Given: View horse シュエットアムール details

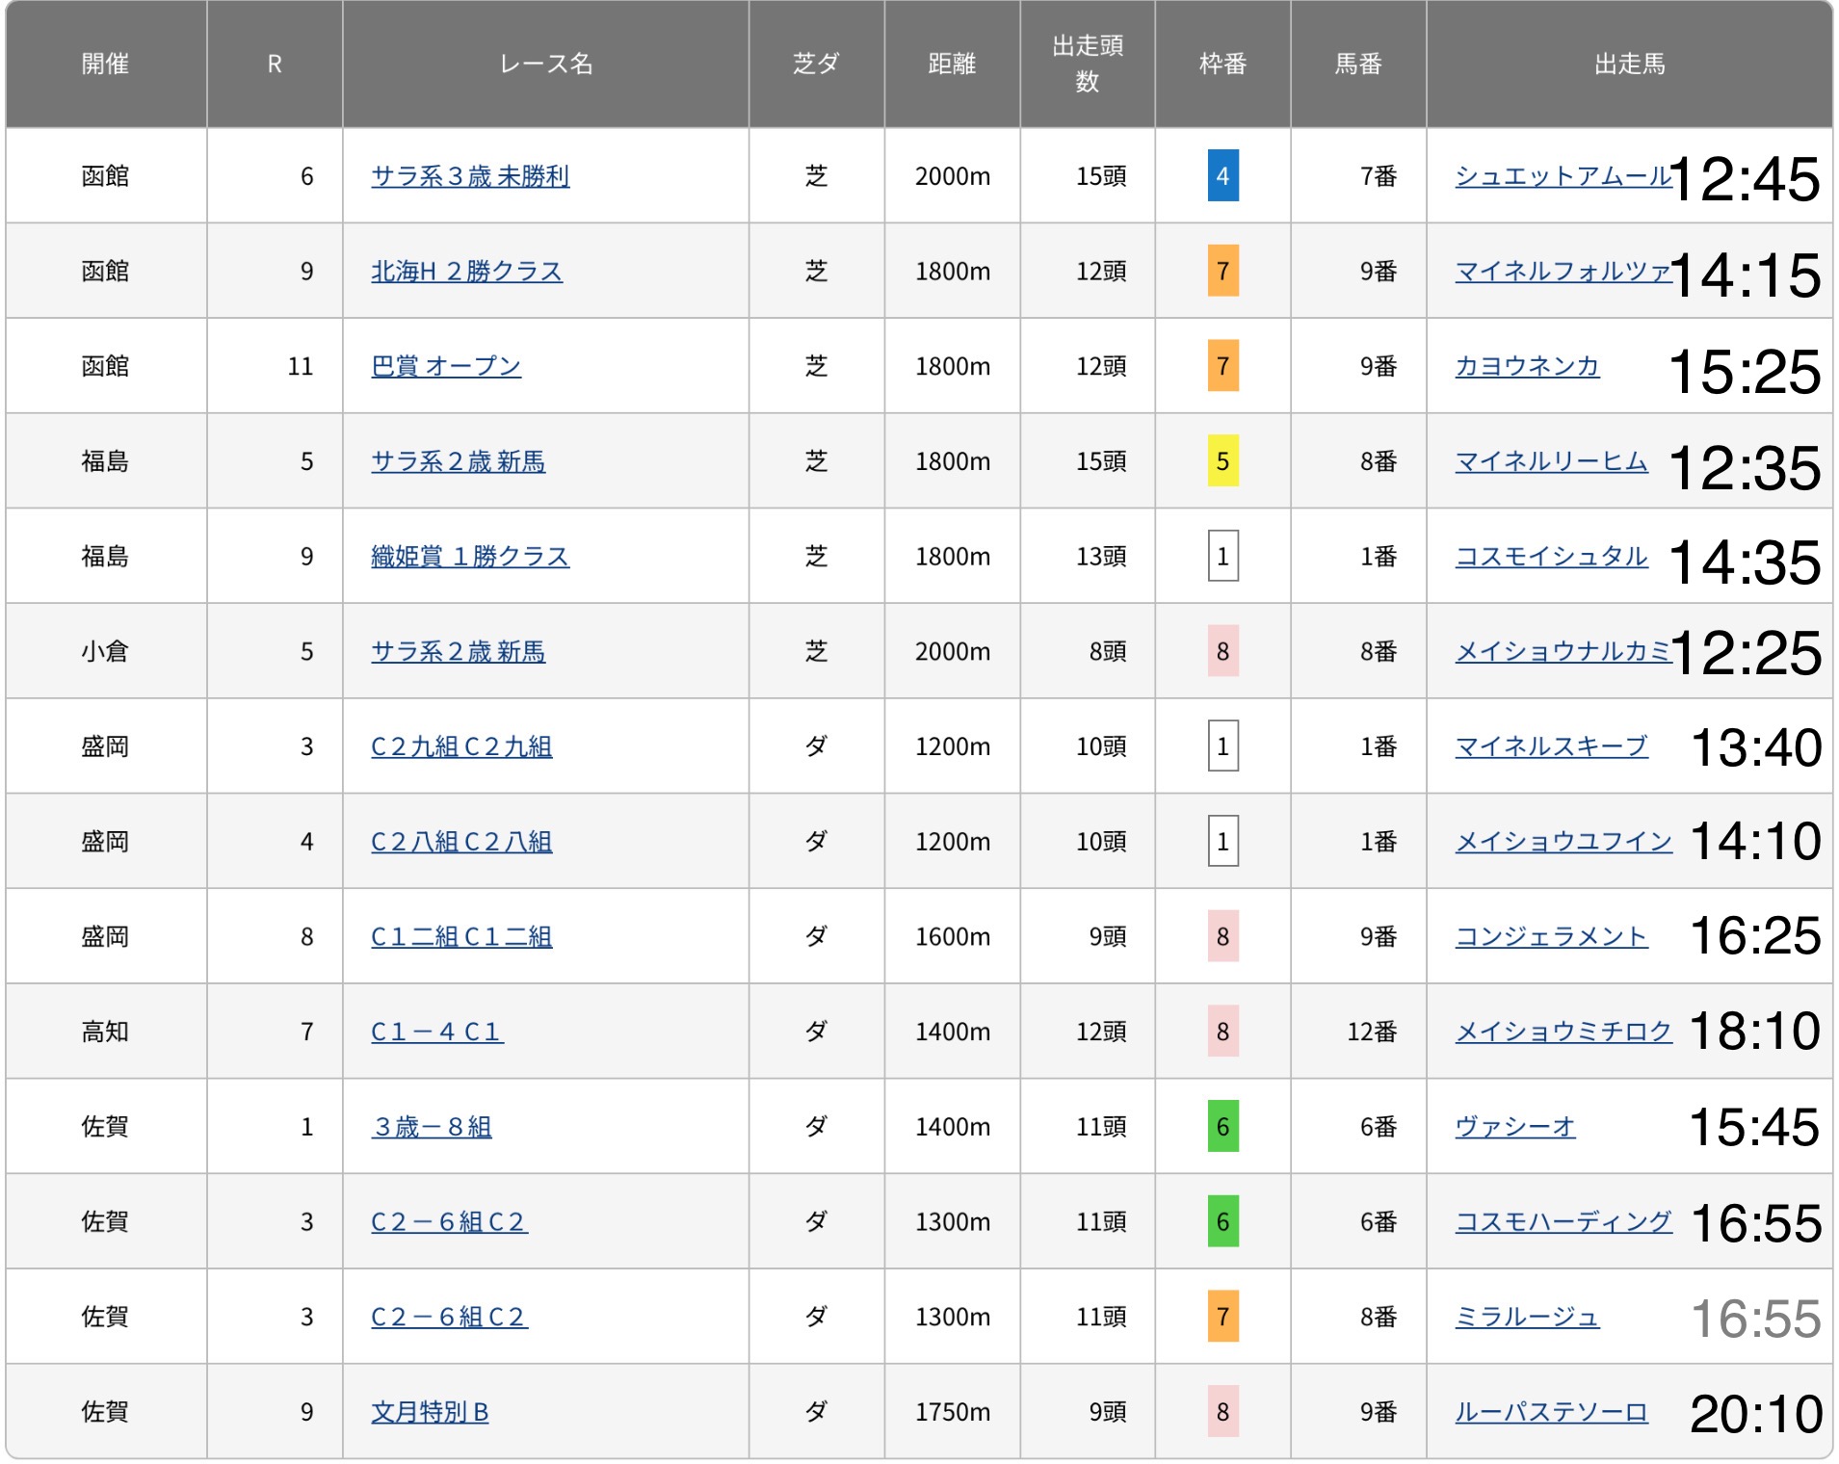Looking at the screenshot, I should point(1563,176).
